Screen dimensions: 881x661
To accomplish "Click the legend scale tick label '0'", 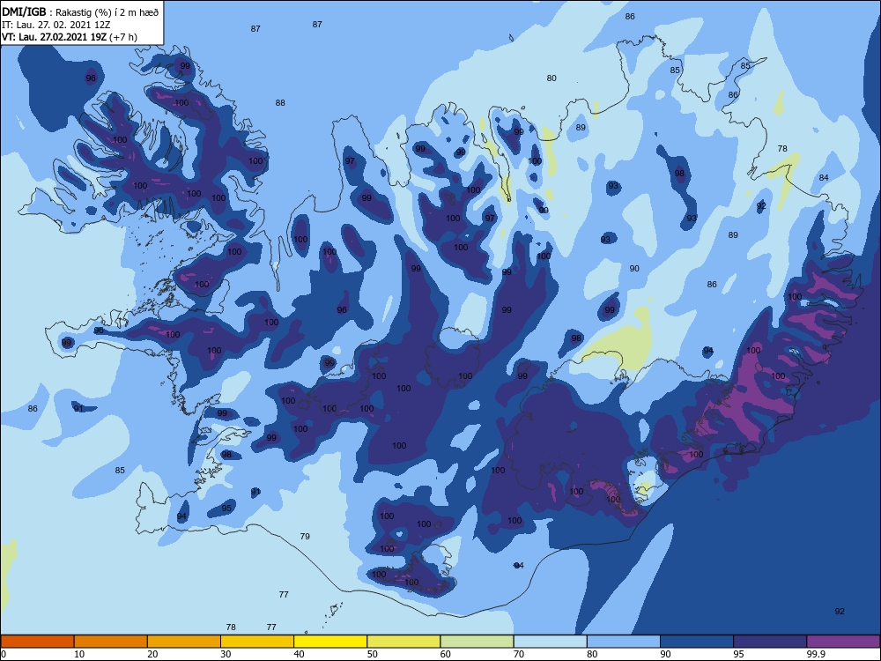I will tap(4, 654).
